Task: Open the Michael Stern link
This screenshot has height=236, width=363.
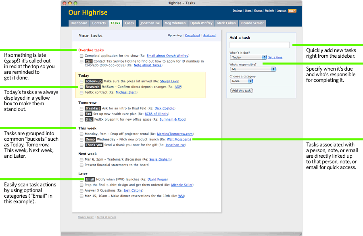Action: [126, 92]
